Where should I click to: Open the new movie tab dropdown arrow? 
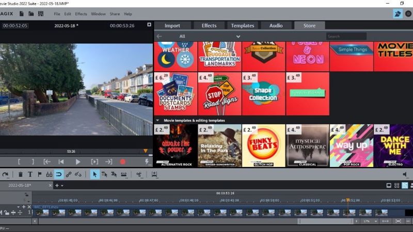[62, 186]
